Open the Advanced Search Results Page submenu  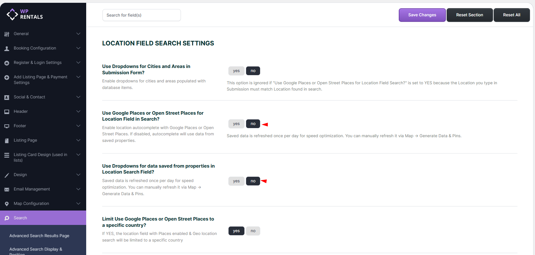point(39,236)
